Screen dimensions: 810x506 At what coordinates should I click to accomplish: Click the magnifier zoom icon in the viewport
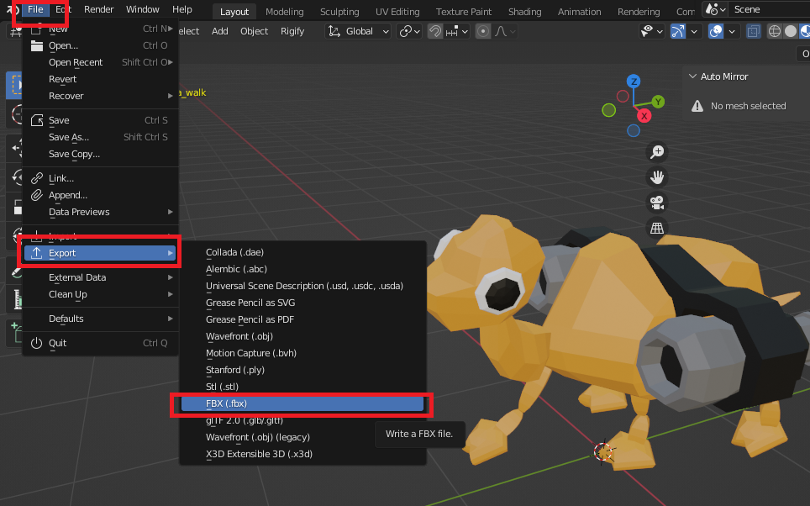[657, 152]
